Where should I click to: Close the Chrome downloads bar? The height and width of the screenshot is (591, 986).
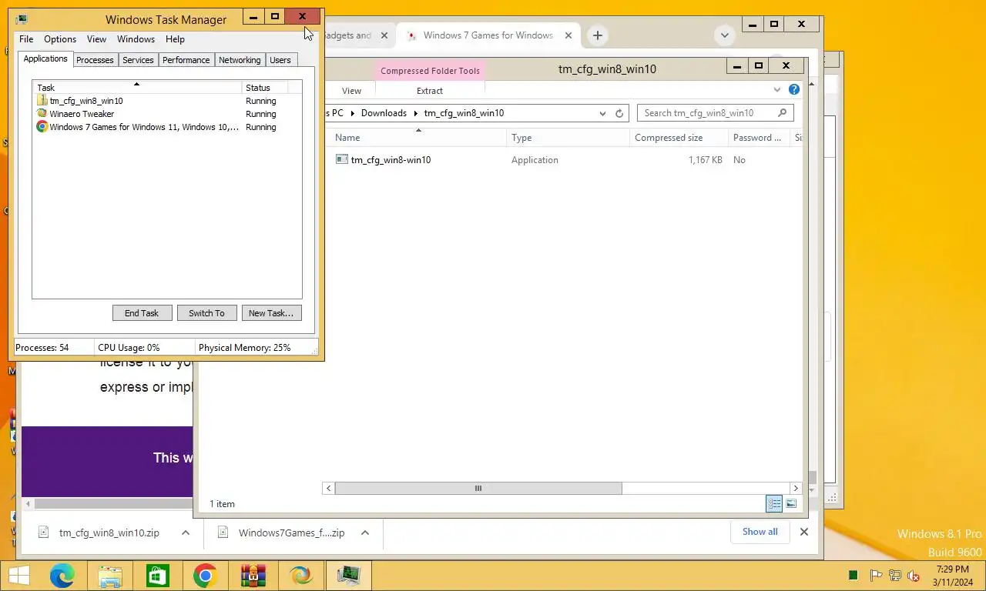(x=804, y=532)
